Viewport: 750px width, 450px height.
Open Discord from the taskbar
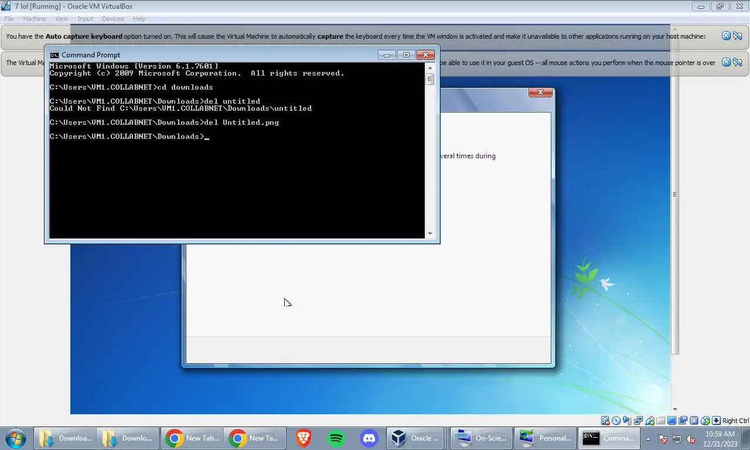tap(369, 438)
